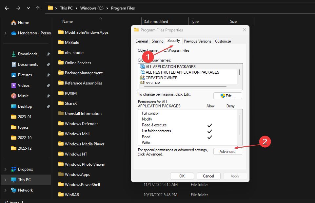This screenshot has width=315, height=203.
Task: Select Network icon in sidebar
Action: (14, 190)
